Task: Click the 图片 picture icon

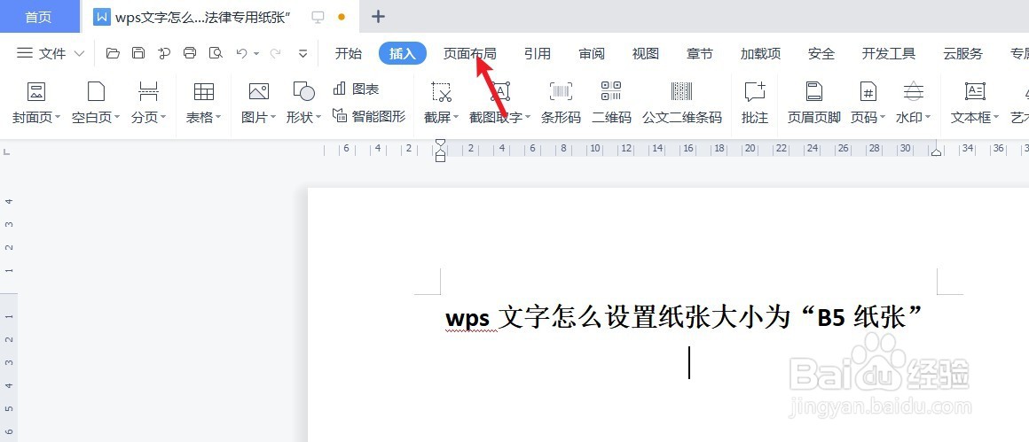Action: [258, 91]
